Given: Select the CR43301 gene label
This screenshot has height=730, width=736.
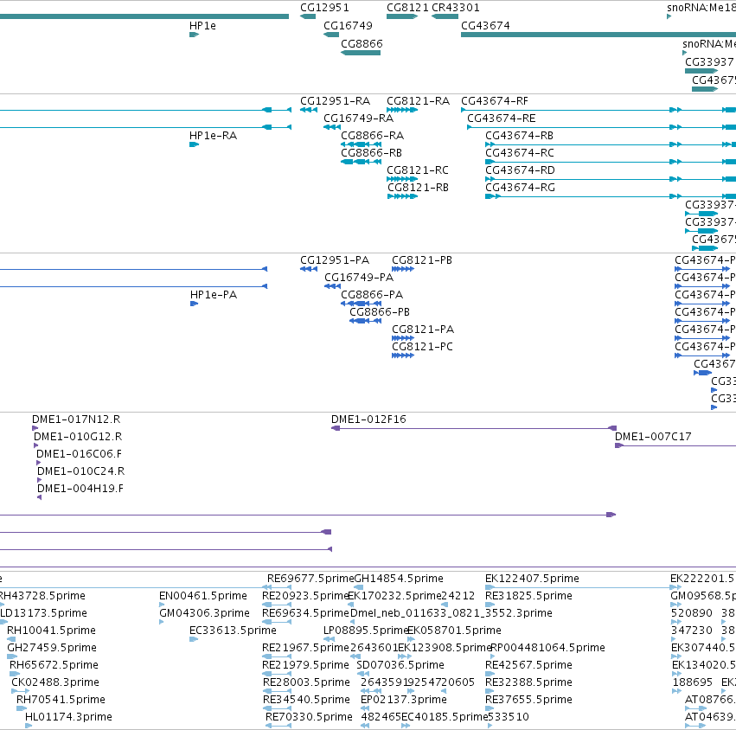Looking at the screenshot, I should click(455, 8).
